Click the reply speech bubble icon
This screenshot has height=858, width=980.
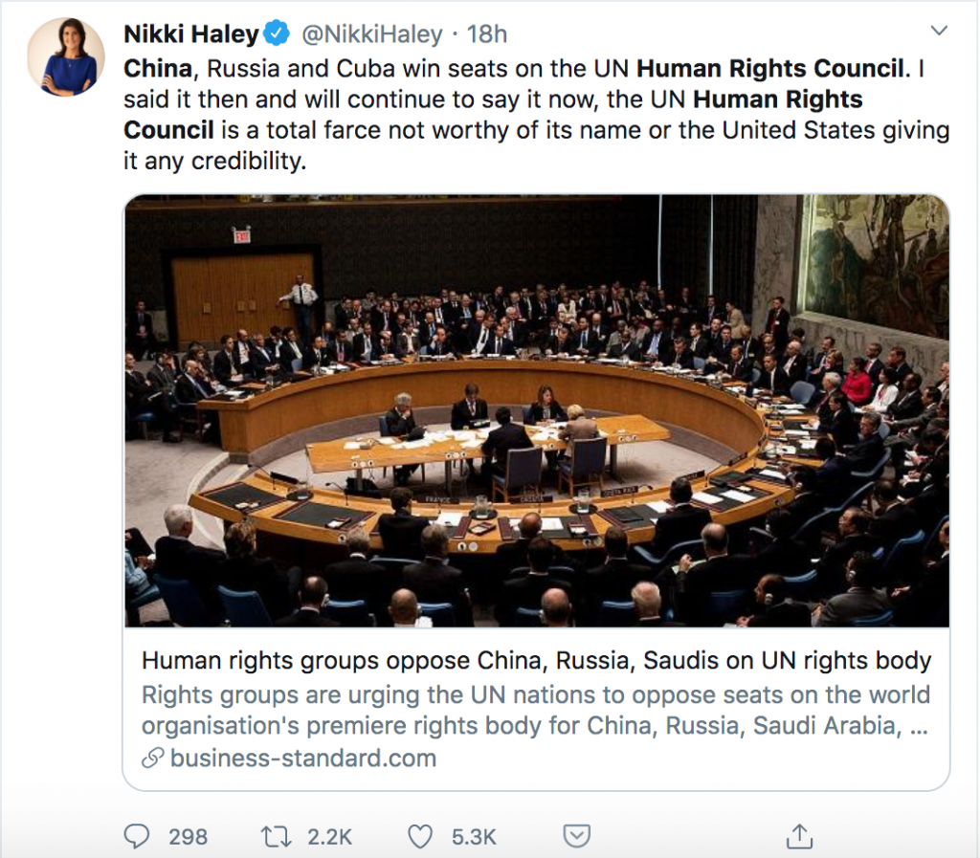(136, 836)
